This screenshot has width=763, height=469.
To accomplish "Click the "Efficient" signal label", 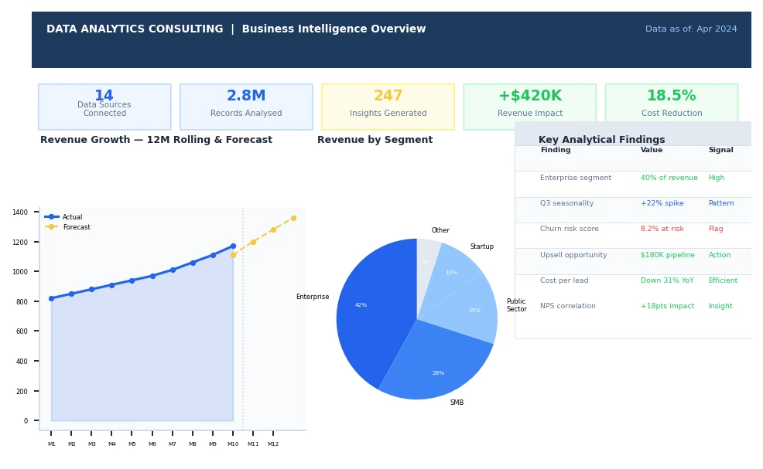I will tap(723, 280).
